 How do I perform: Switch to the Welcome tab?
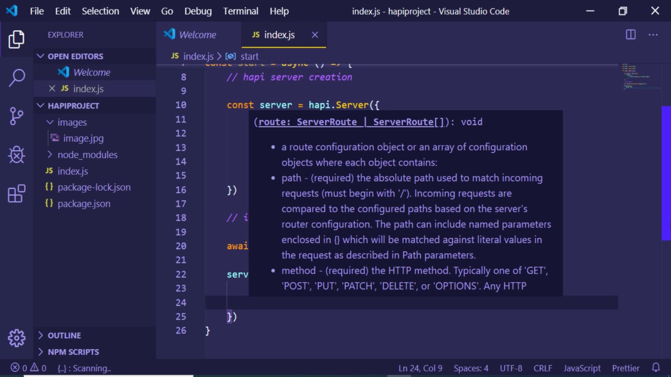point(197,35)
